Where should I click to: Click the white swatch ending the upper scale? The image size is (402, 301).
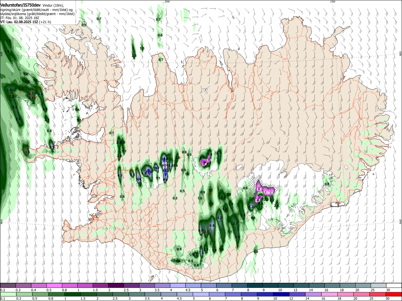coord(393,286)
